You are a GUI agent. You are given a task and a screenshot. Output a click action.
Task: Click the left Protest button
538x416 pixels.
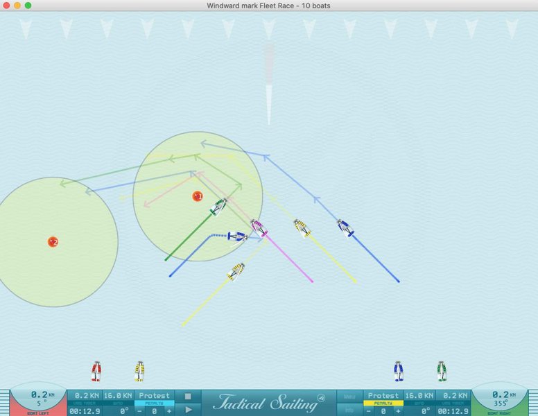pyautogui.click(x=154, y=395)
